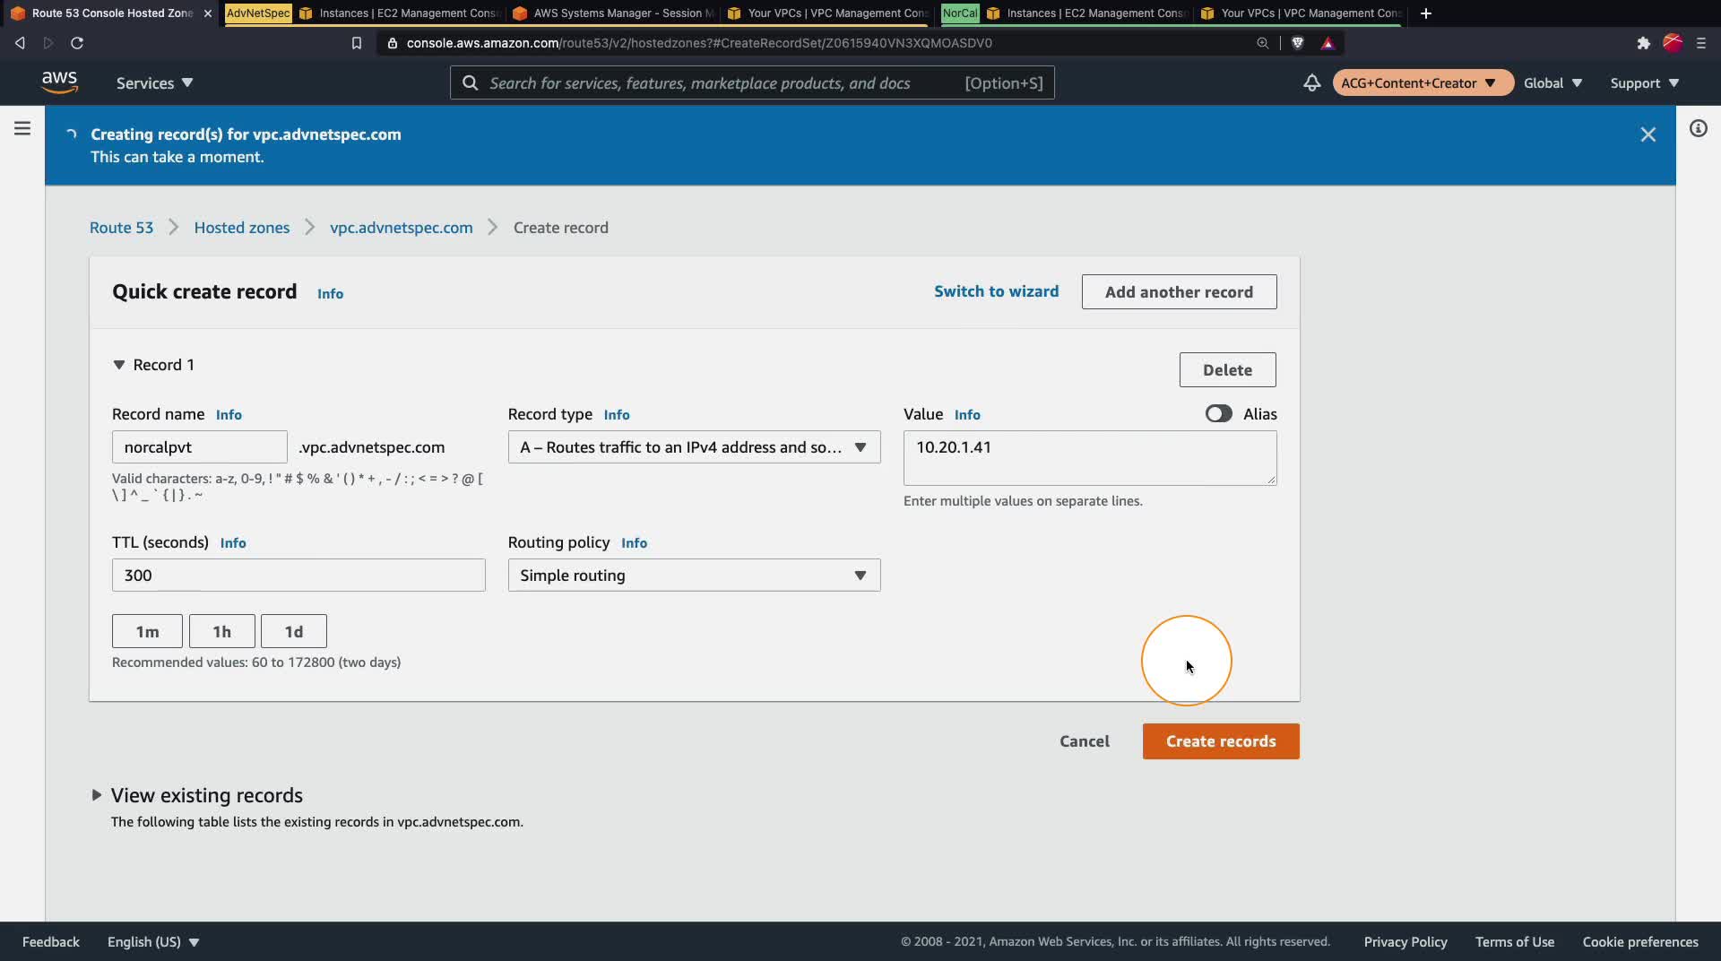The width and height of the screenshot is (1721, 961).
Task: Click the browser forward arrow
Action: coord(48,43)
